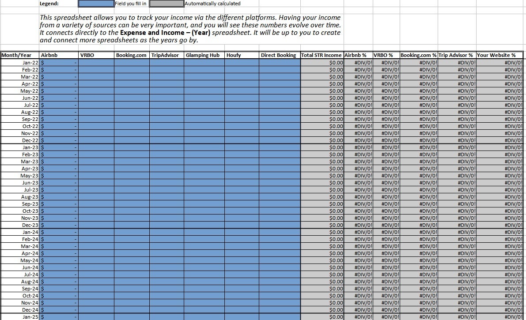Click the VRBO income cell for Mar-24

pos(96,246)
